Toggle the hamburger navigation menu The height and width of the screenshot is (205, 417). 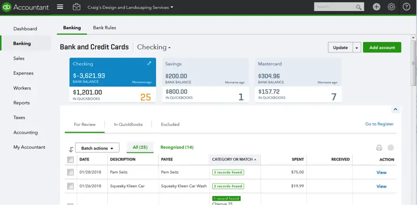[60, 7]
